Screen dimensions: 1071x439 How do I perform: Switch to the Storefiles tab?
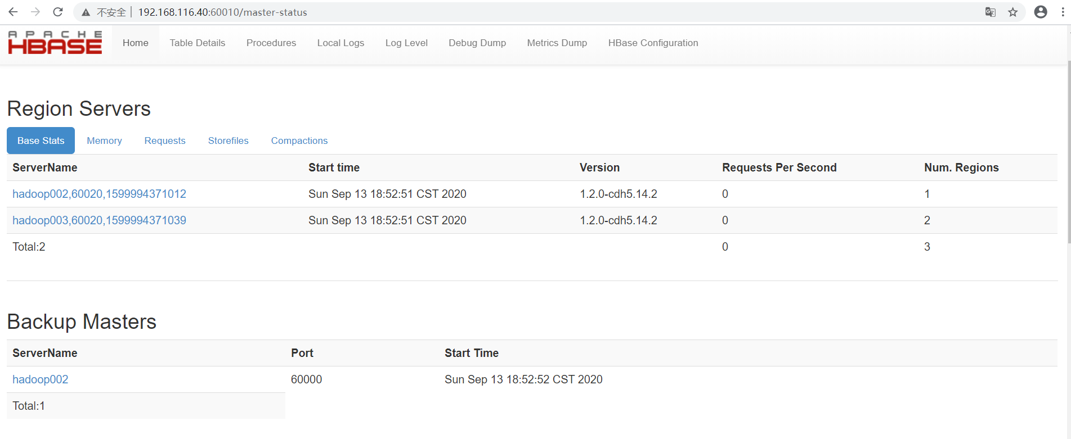(228, 141)
